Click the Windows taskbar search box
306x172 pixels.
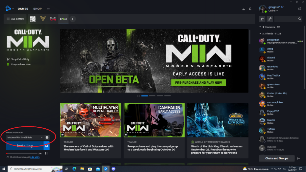[x=35, y=169]
